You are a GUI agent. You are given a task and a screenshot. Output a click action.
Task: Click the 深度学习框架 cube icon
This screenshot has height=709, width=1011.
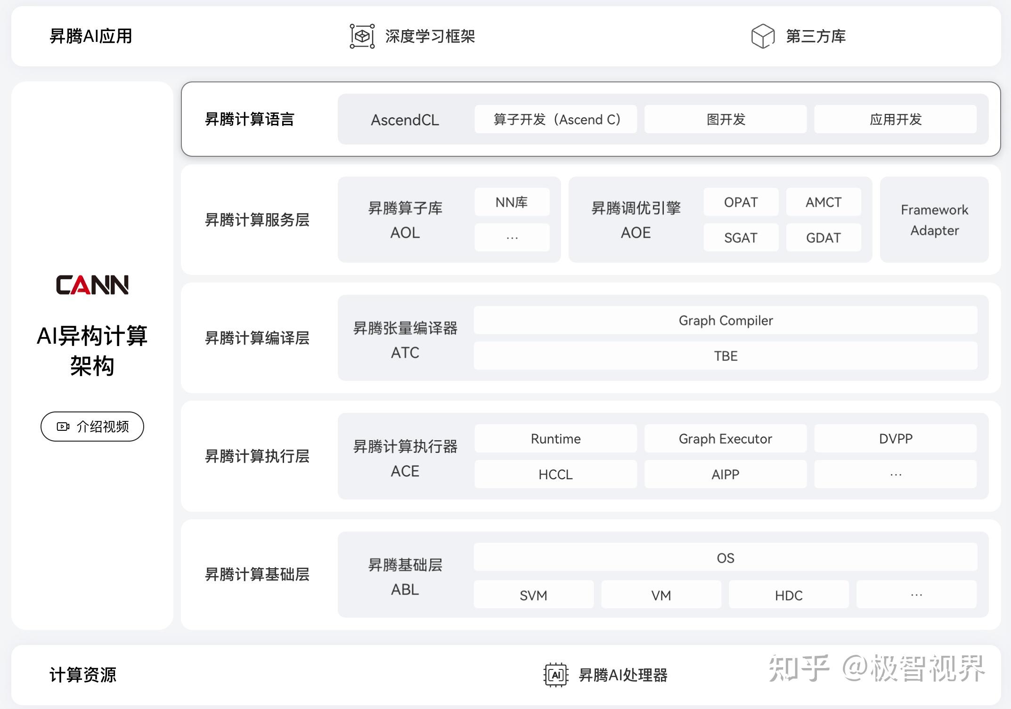pos(362,36)
